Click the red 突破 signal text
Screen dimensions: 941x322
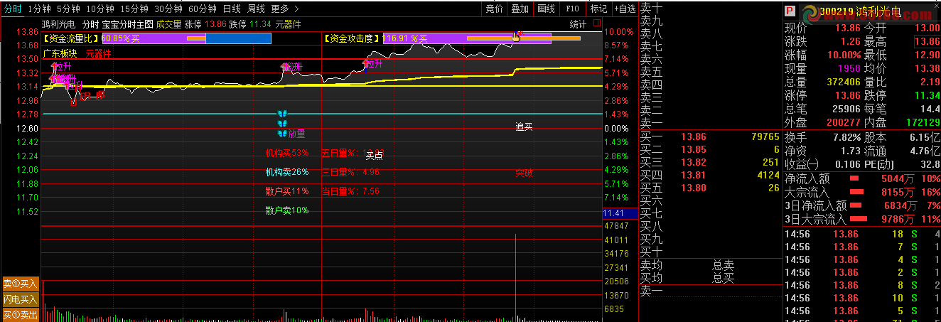(x=524, y=173)
